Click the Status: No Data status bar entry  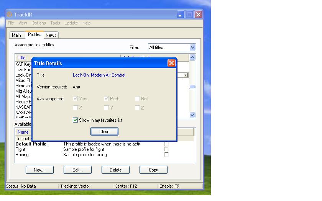[21, 186]
